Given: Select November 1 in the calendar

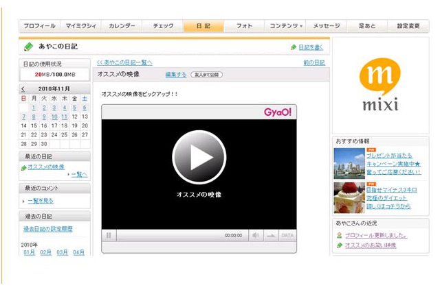Looking at the screenshot, I should tap(34, 108).
